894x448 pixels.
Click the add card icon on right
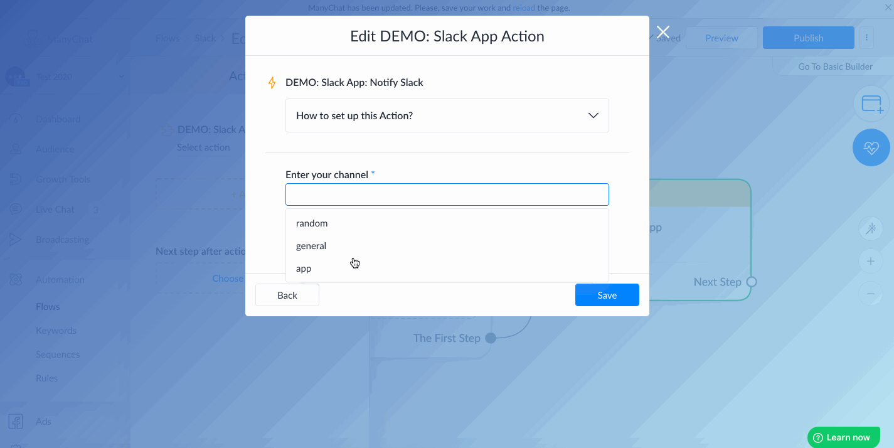tap(871, 104)
